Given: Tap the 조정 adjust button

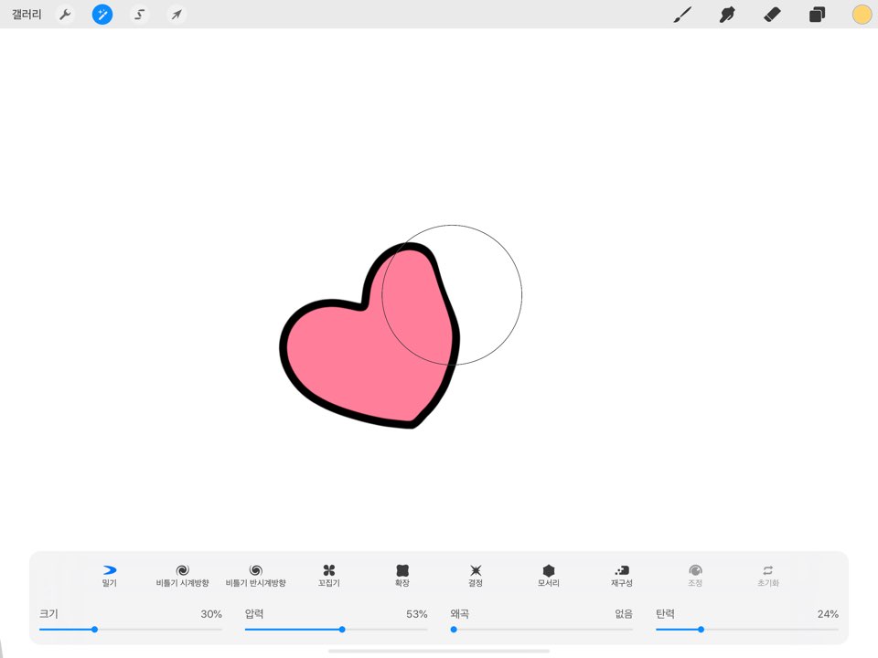Looking at the screenshot, I should (695, 576).
